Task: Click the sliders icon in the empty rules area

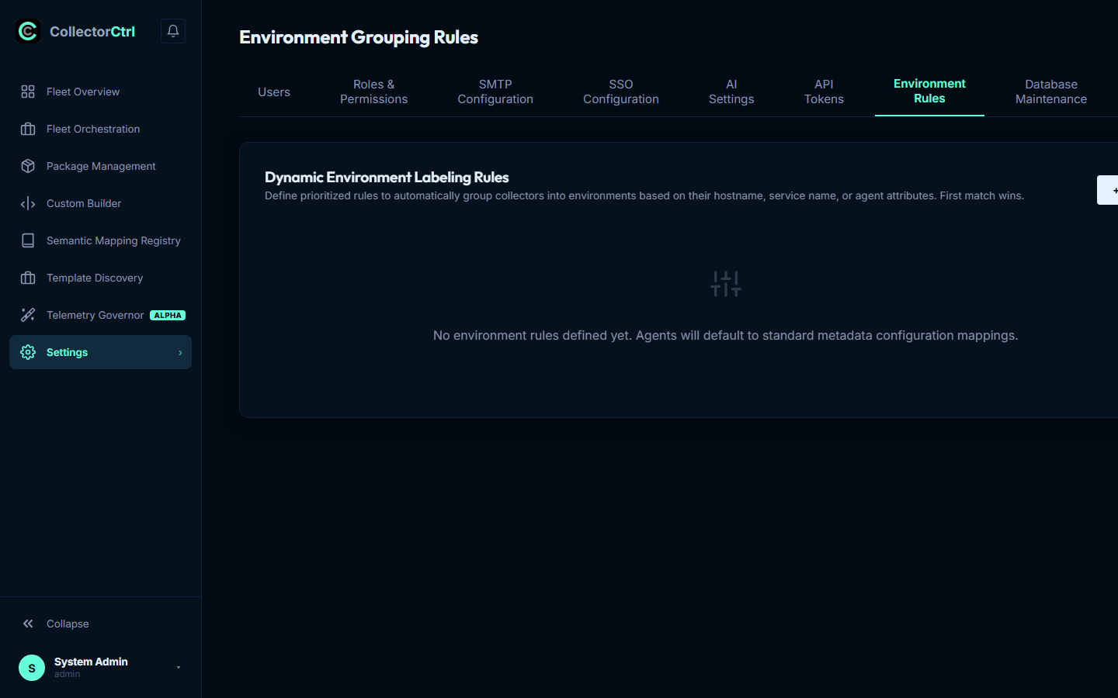Action: (726, 284)
